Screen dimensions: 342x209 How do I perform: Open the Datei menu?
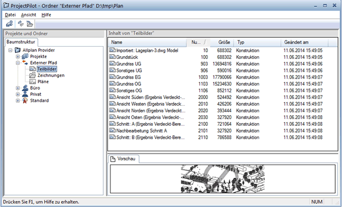pos(10,15)
